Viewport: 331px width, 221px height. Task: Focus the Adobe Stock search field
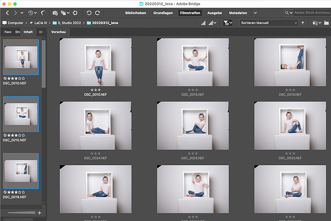click(312, 13)
